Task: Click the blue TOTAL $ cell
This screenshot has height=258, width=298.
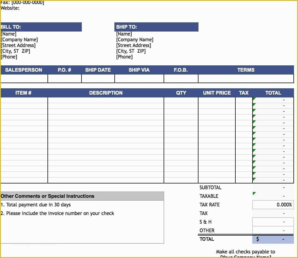Action: [x=273, y=239]
